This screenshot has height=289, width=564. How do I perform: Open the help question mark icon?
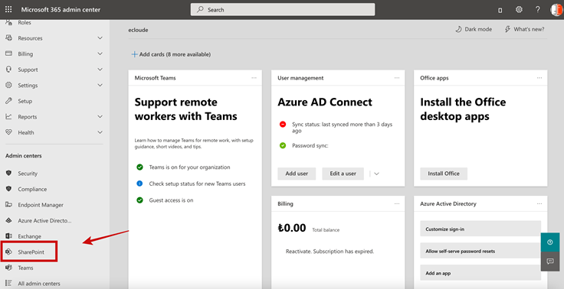[537, 10]
